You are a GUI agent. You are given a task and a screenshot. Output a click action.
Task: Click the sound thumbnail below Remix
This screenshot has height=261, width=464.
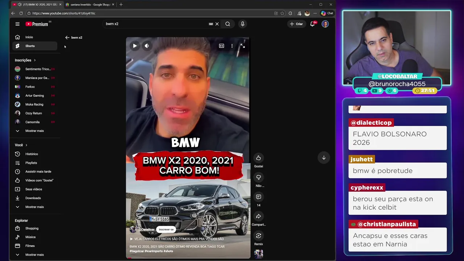[258, 254]
